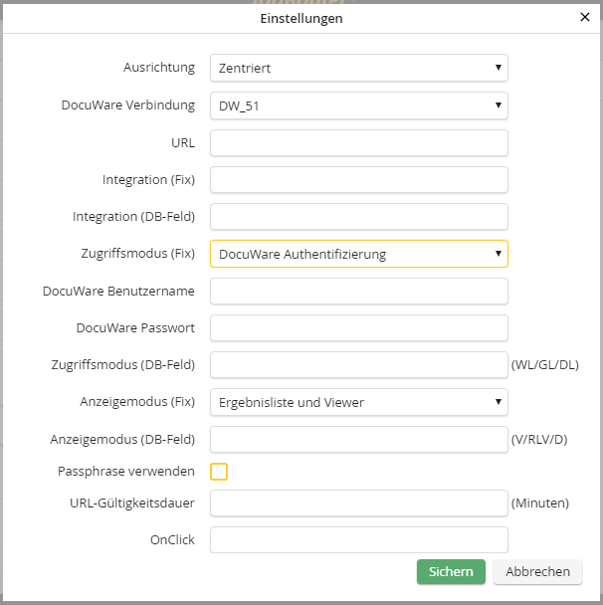Viewport: 603px width, 605px height.
Task: Focus the Integration (Fix) text field
Action: (358, 179)
